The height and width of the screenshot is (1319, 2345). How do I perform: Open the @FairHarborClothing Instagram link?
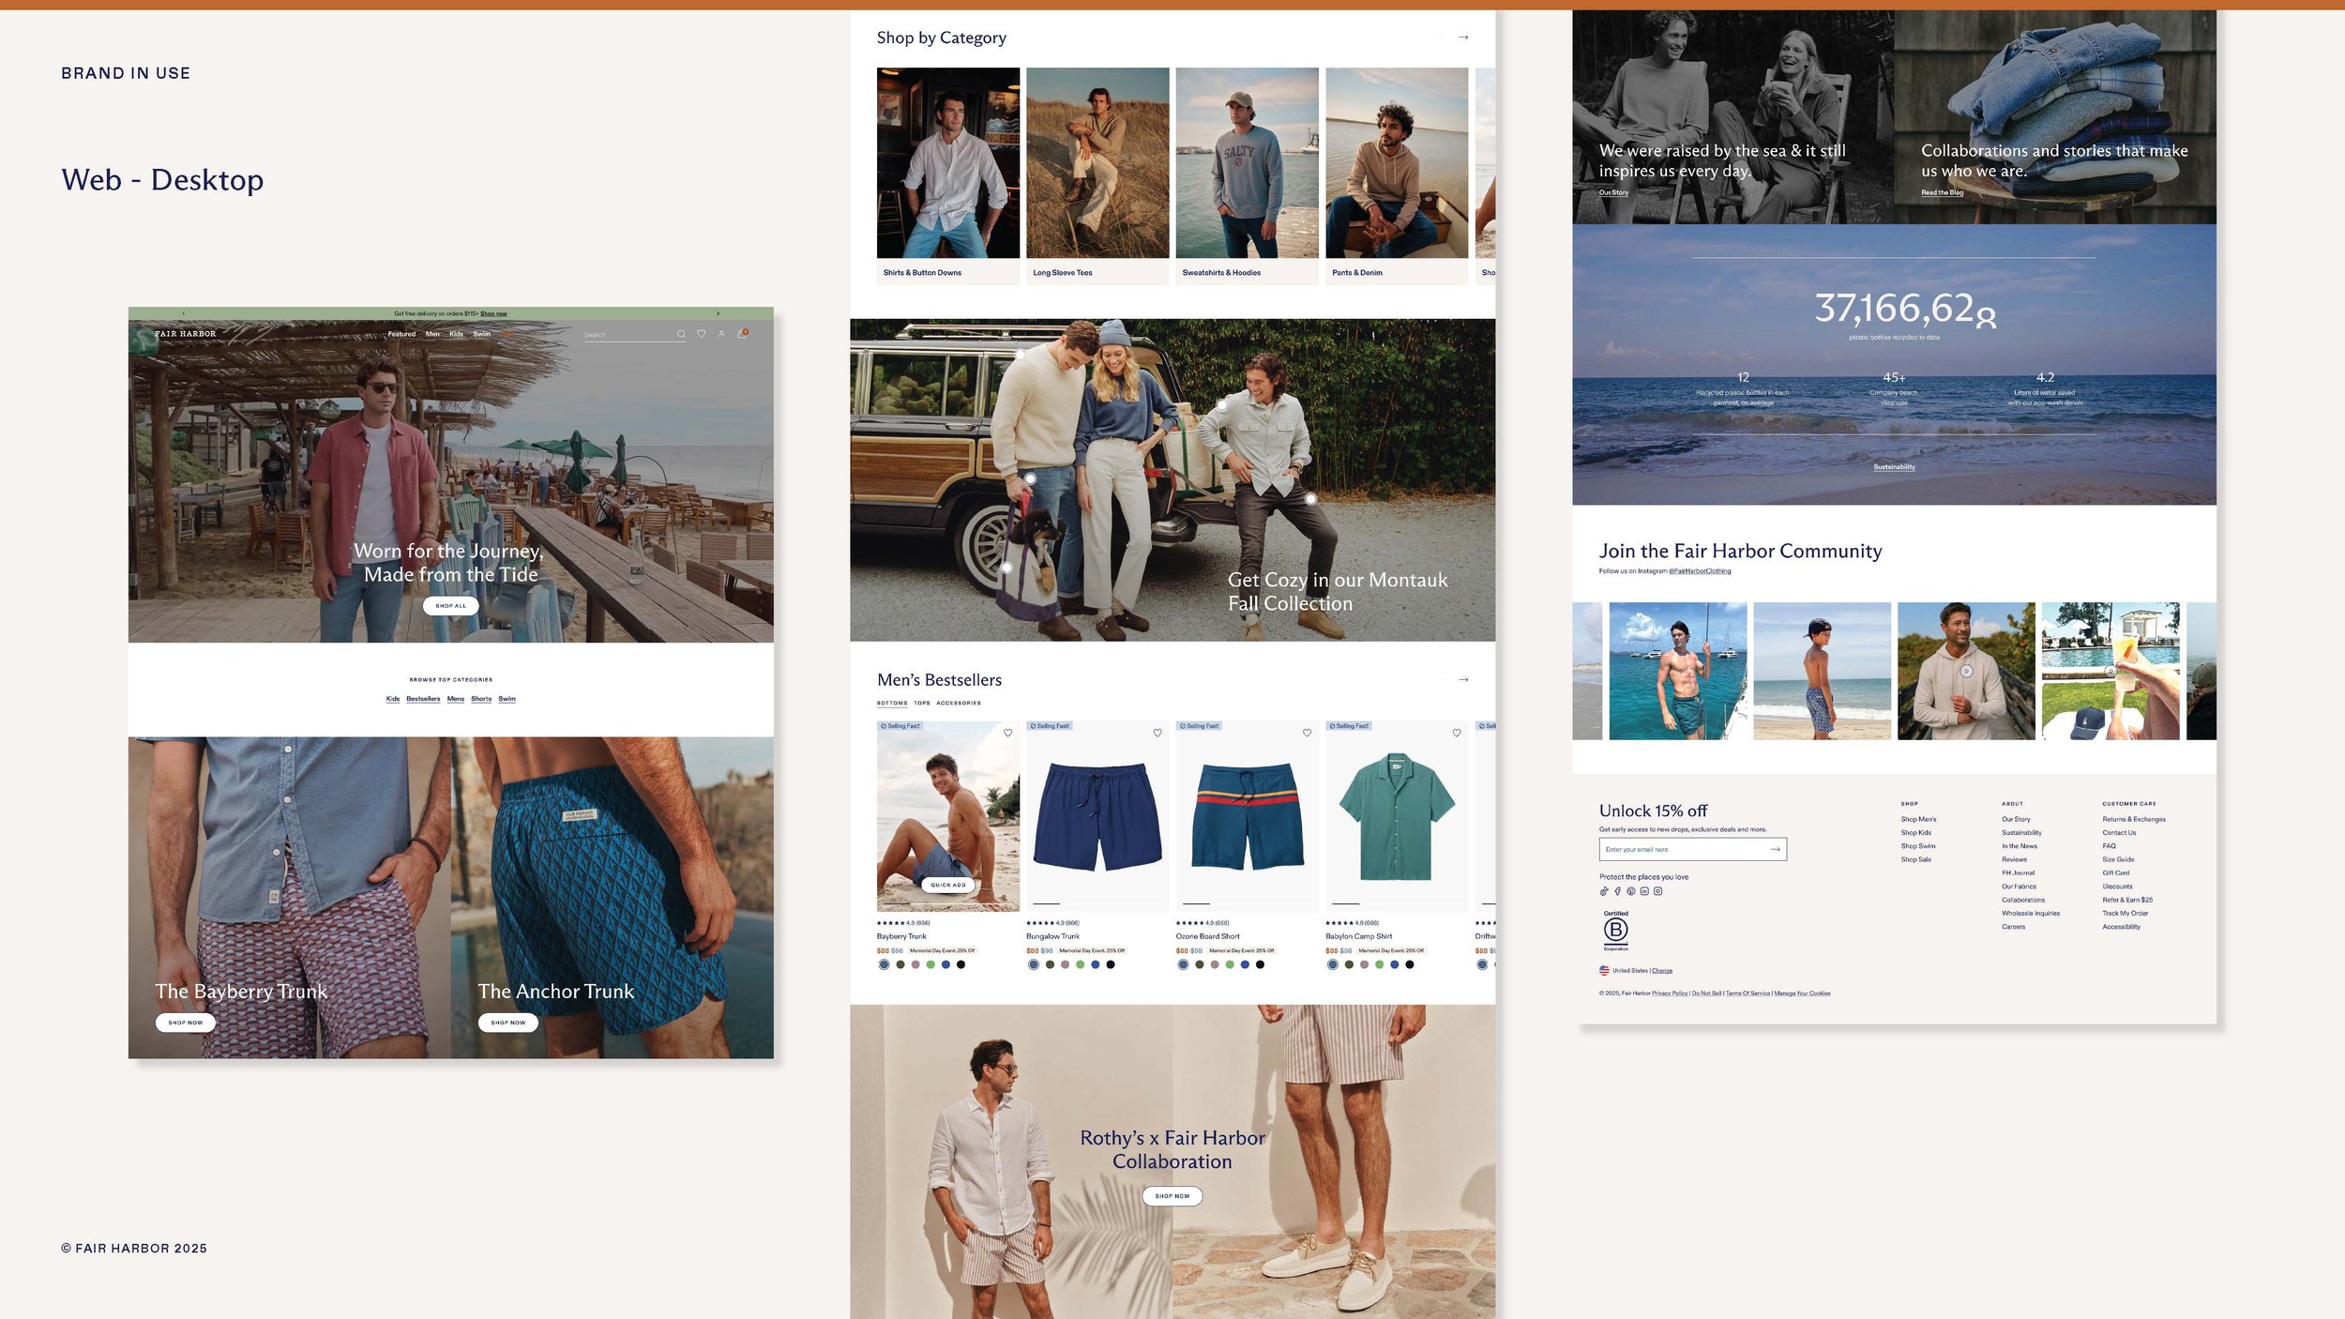point(1700,571)
